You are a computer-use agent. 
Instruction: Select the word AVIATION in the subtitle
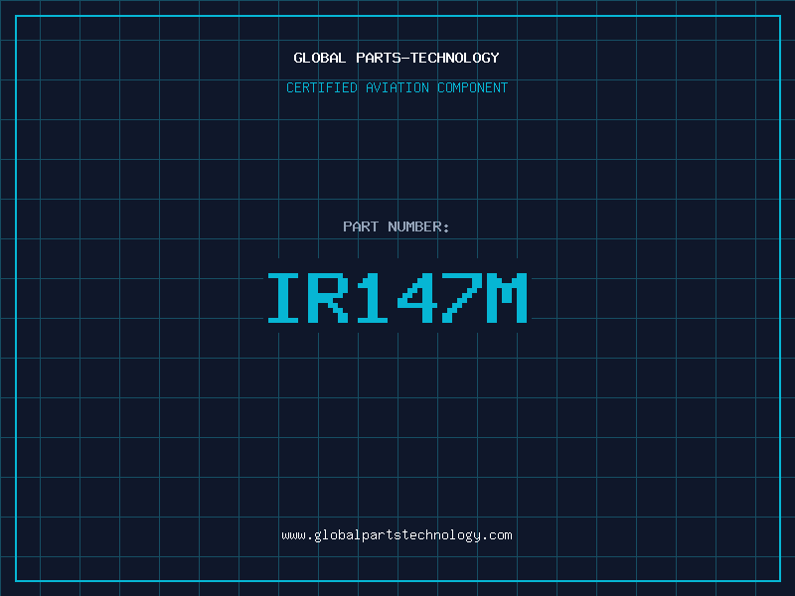click(397, 87)
